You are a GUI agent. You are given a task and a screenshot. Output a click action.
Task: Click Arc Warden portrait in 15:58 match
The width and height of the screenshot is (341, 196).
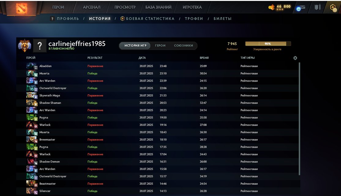coord(32,169)
